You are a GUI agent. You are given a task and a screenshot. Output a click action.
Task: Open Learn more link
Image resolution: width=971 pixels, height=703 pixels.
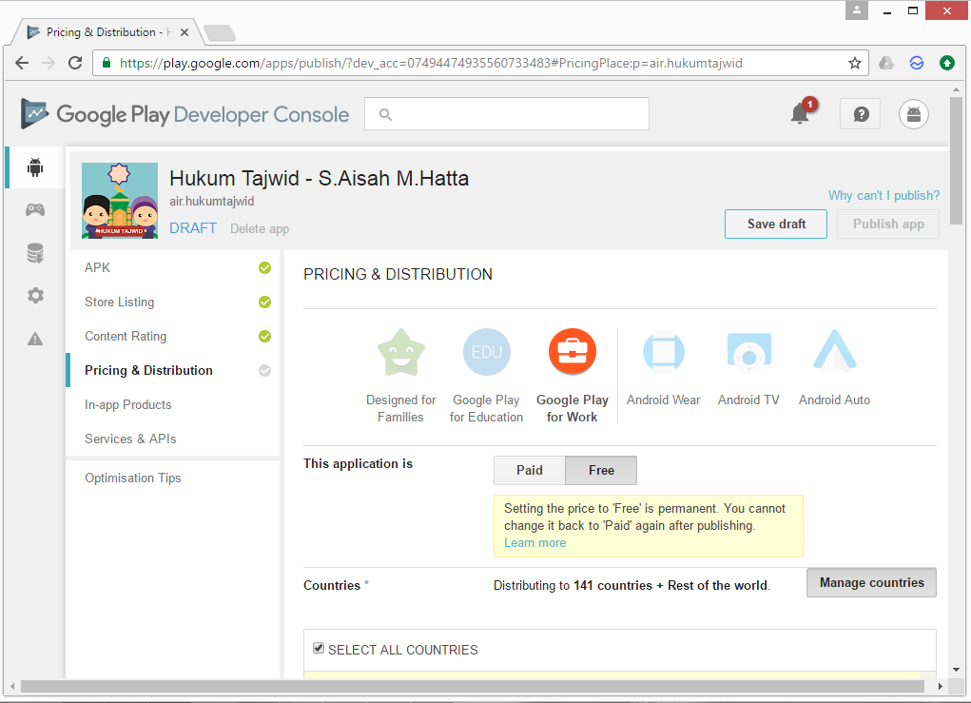pyautogui.click(x=535, y=542)
